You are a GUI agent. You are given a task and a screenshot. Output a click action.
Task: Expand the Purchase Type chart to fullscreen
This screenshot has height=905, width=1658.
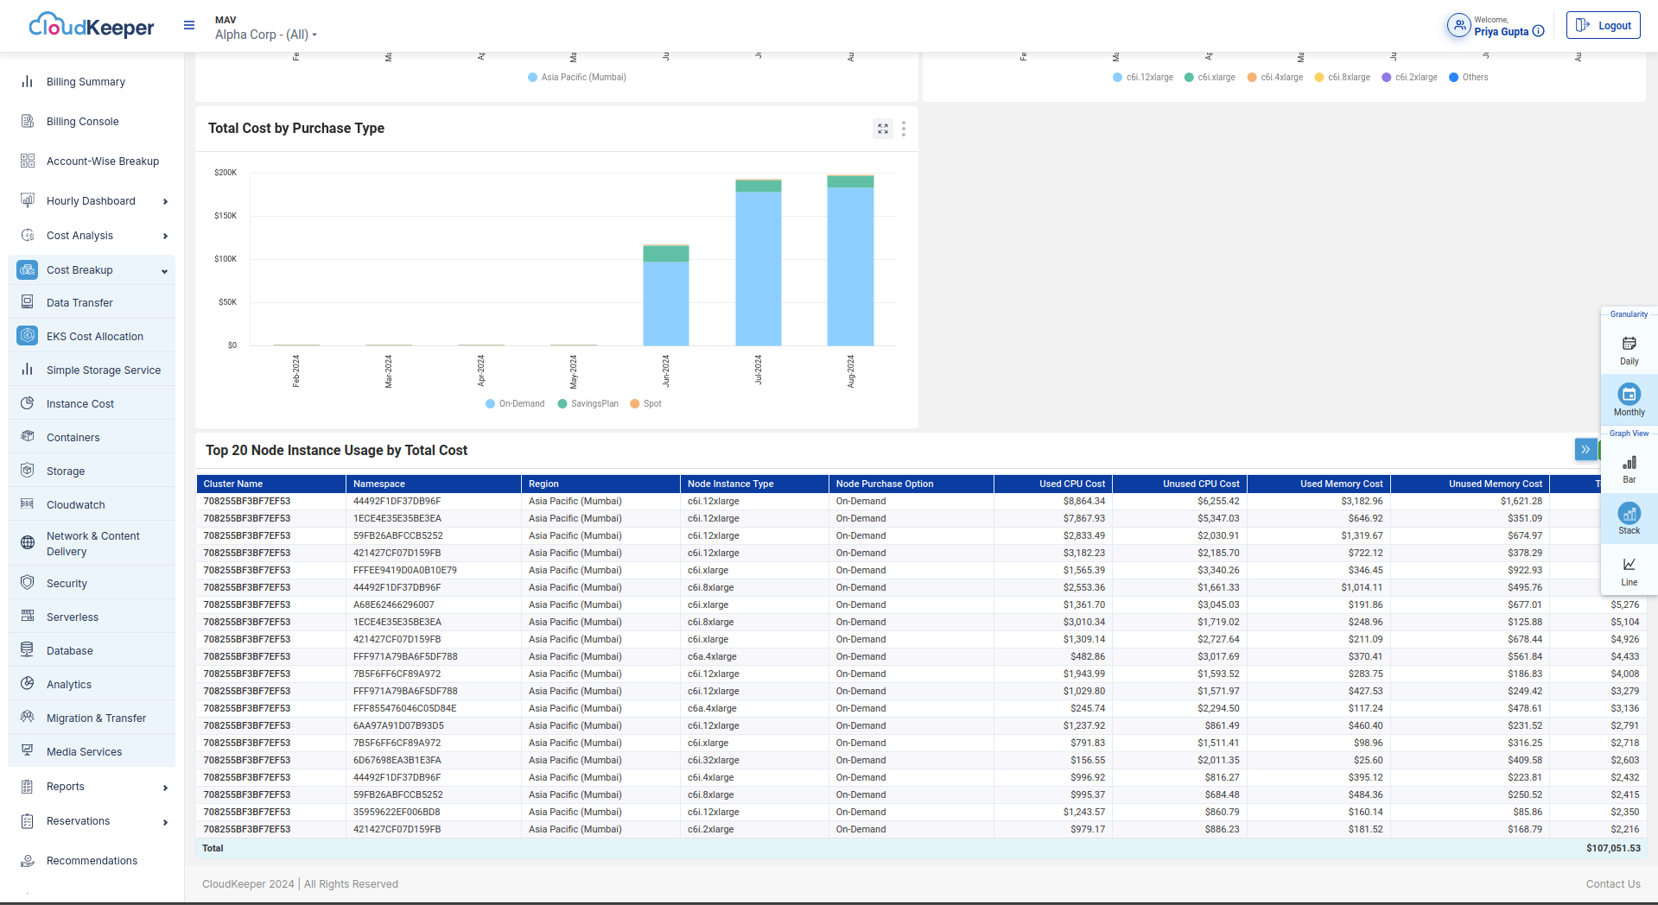882,128
